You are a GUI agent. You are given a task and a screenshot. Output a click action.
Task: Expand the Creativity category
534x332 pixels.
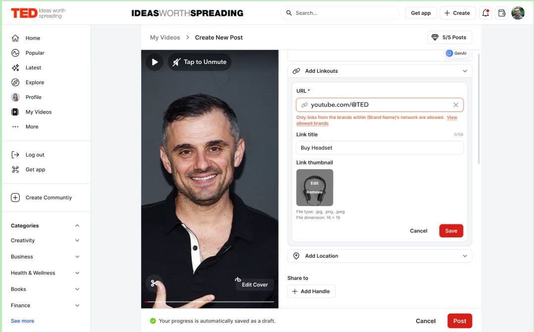click(77, 240)
